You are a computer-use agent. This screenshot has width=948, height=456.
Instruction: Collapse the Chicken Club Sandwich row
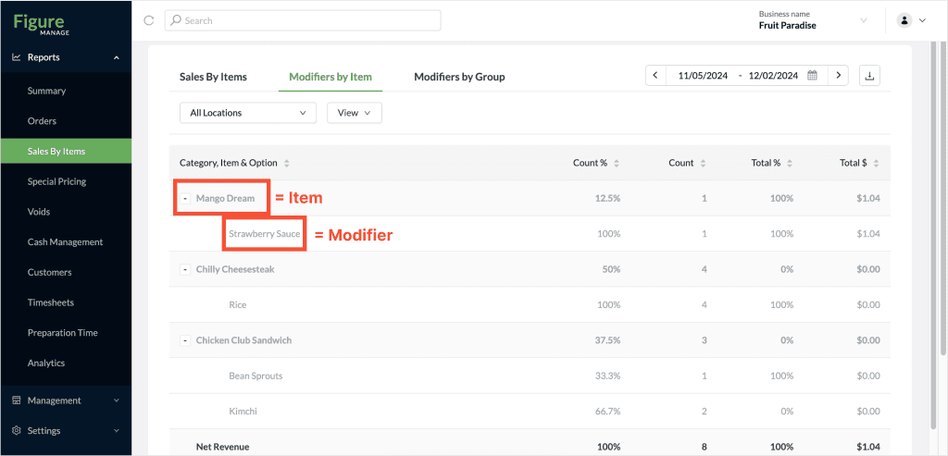tap(185, 340)
